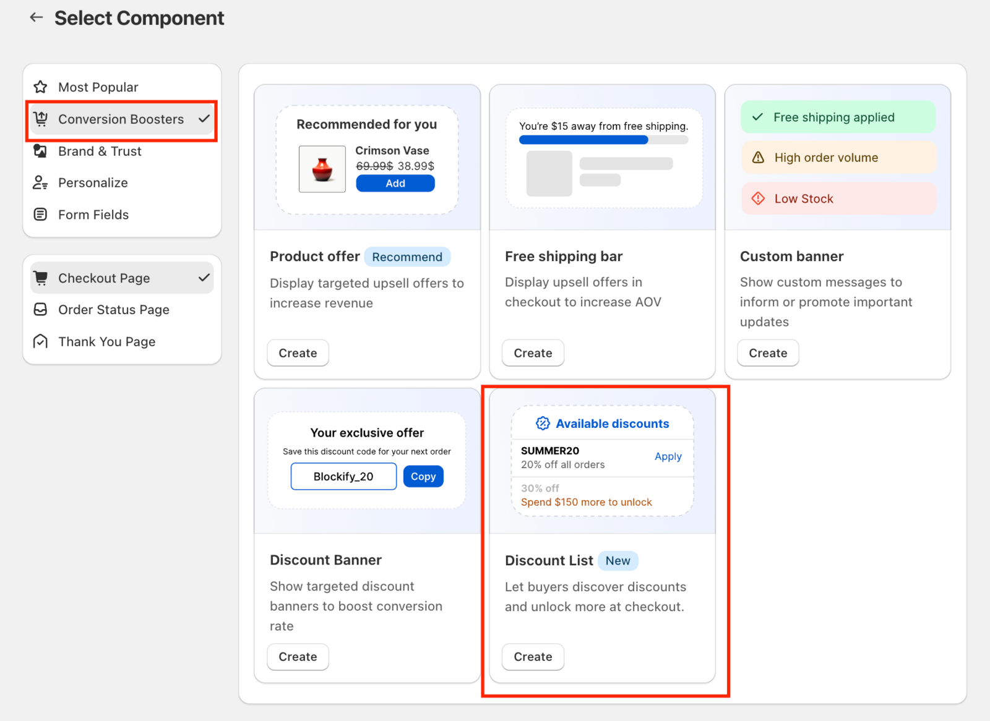990x721 pixels.
Task: Click 'Spend $150 more to unlock' text
Action: click(x=587, y=502)
